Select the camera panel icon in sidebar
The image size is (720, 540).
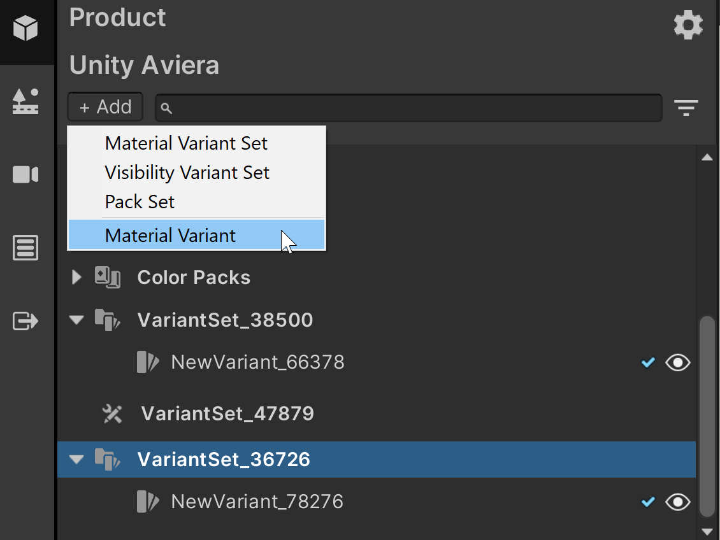click(x=26, y=174)
